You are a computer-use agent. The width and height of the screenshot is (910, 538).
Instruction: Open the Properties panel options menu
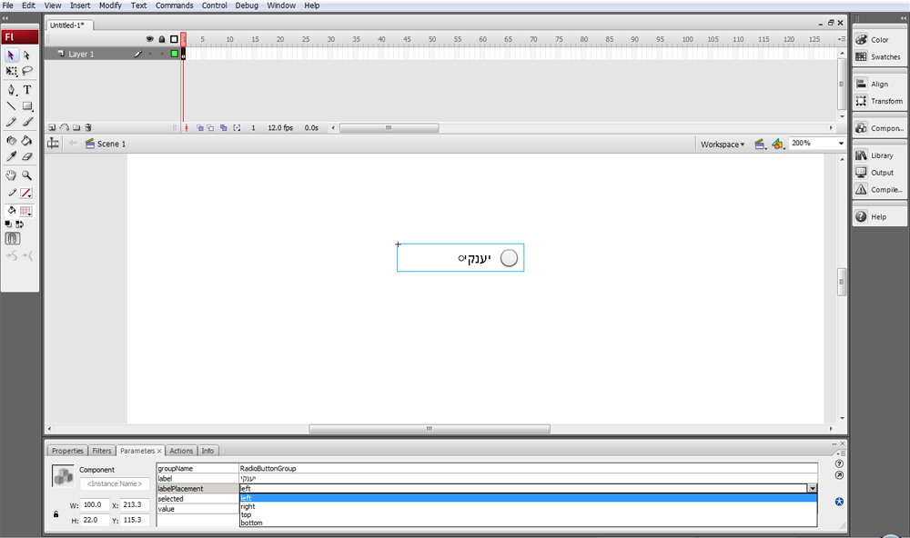coord(839,453)
